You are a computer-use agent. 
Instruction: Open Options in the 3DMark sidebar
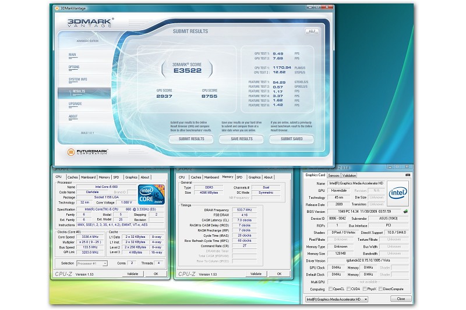74,67
